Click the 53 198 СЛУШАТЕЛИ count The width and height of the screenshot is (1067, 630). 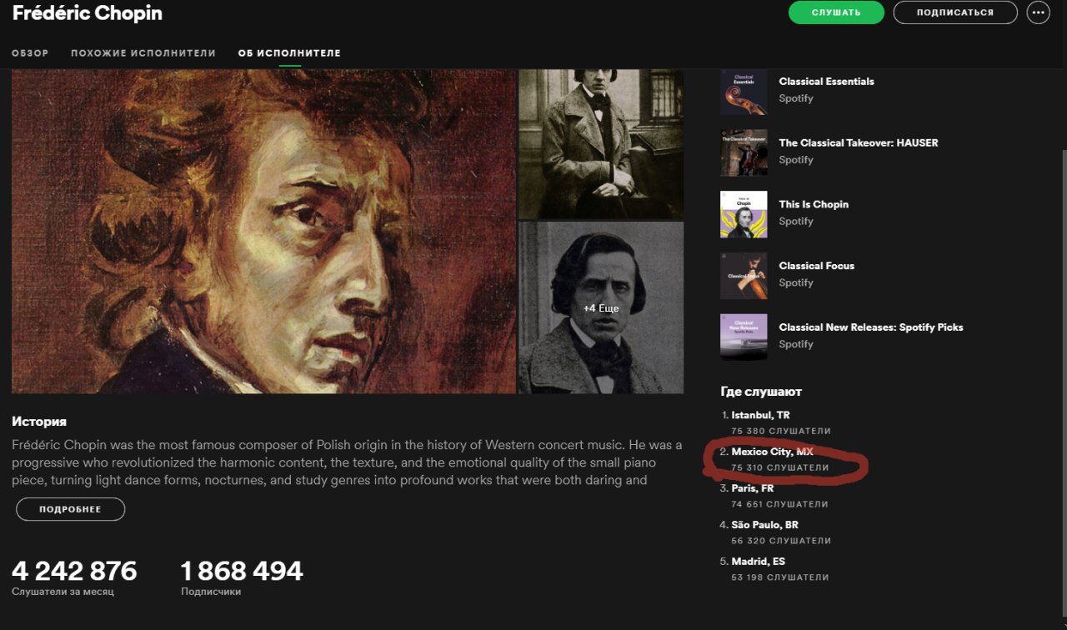pyautogui.click(x=779, y=577)
